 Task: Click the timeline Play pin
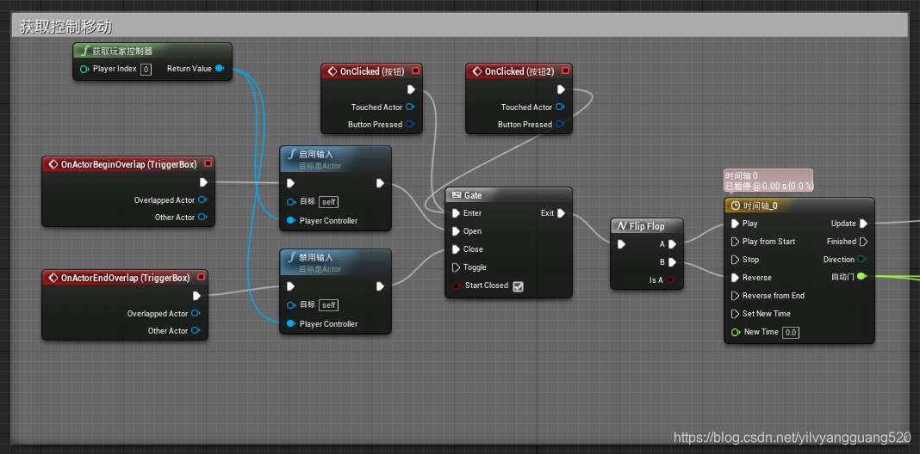coord(735,224)
